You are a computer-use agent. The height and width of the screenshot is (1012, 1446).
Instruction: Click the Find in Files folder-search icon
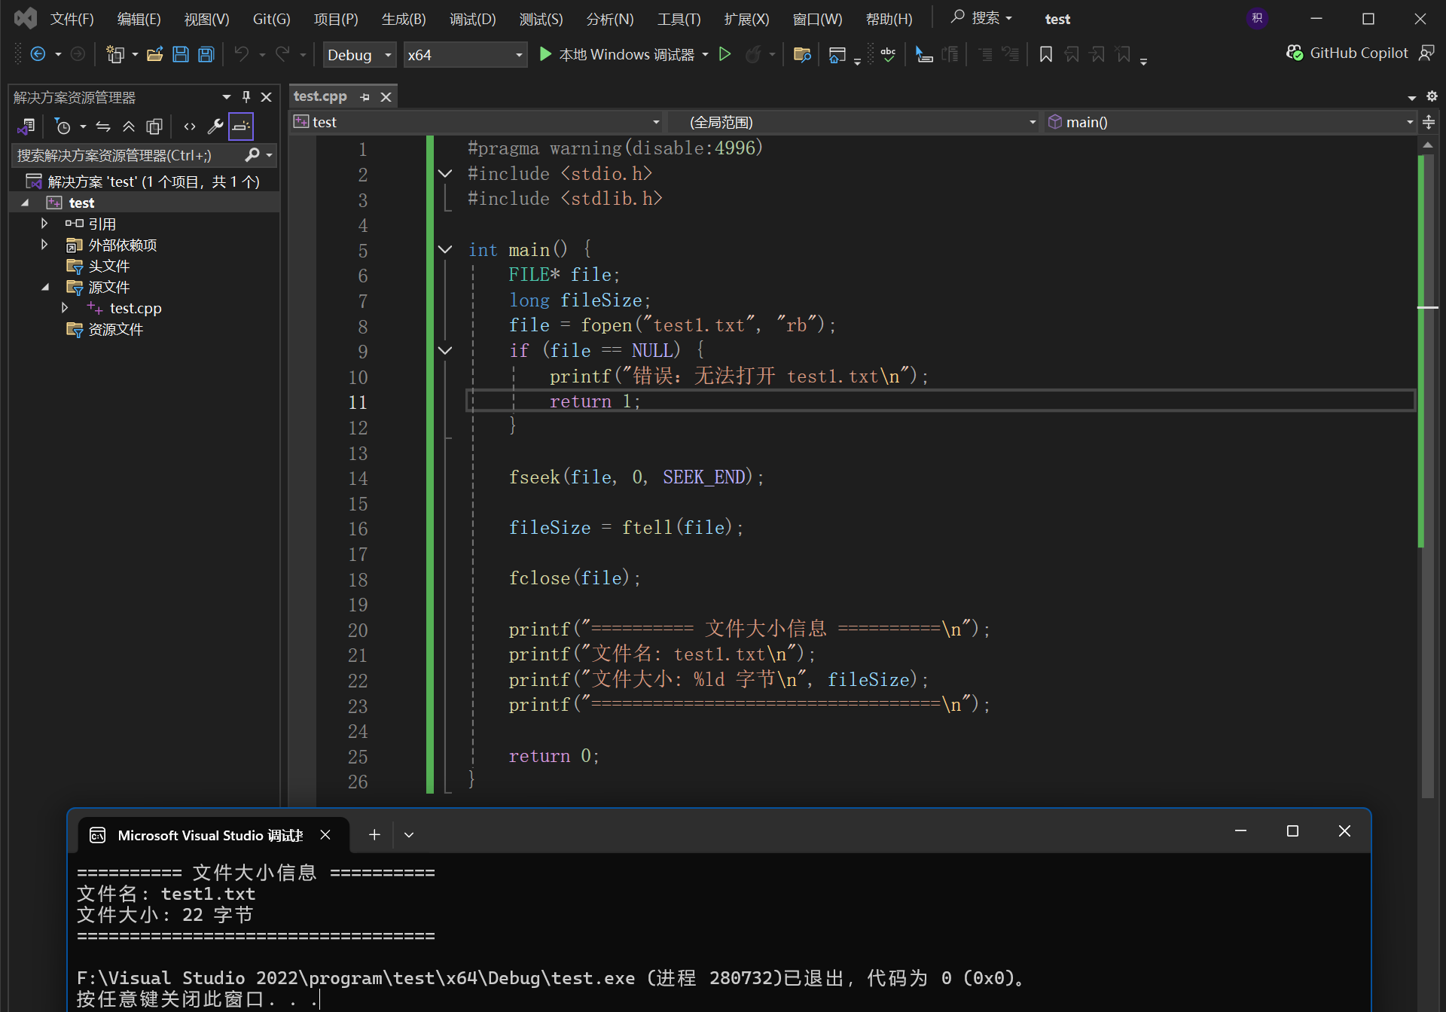tap(802, 54)
